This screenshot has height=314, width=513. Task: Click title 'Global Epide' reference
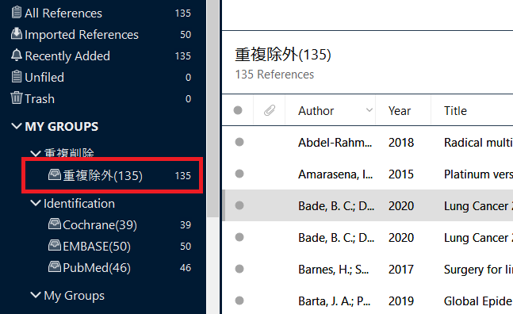[x=478, y=301]
